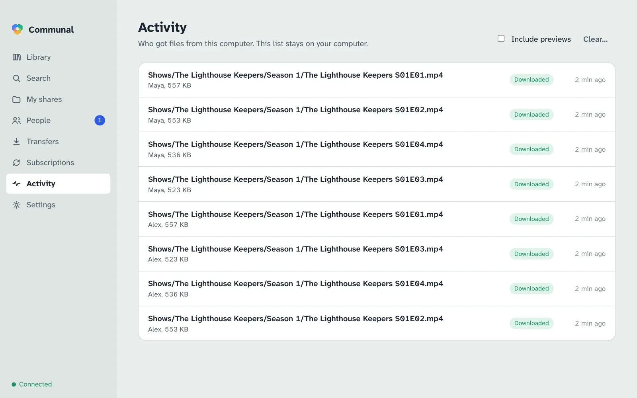637x398 pixels.
Task: Click 'Alex, 557 KB' subtitle text
Action: pyautogui.click(x=168, y=224)
